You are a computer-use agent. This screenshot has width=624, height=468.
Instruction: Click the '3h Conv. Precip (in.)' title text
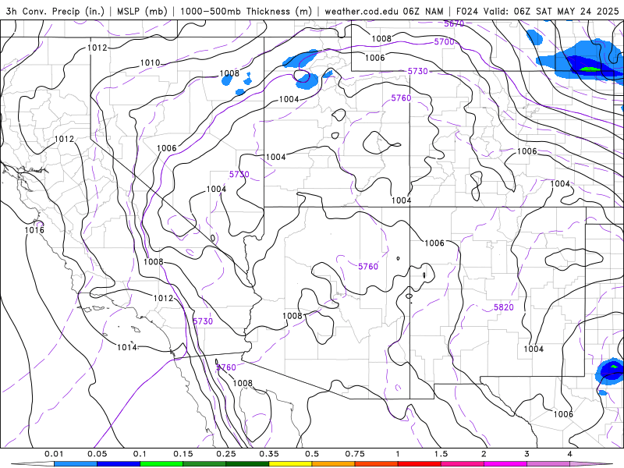click(55, 11)
